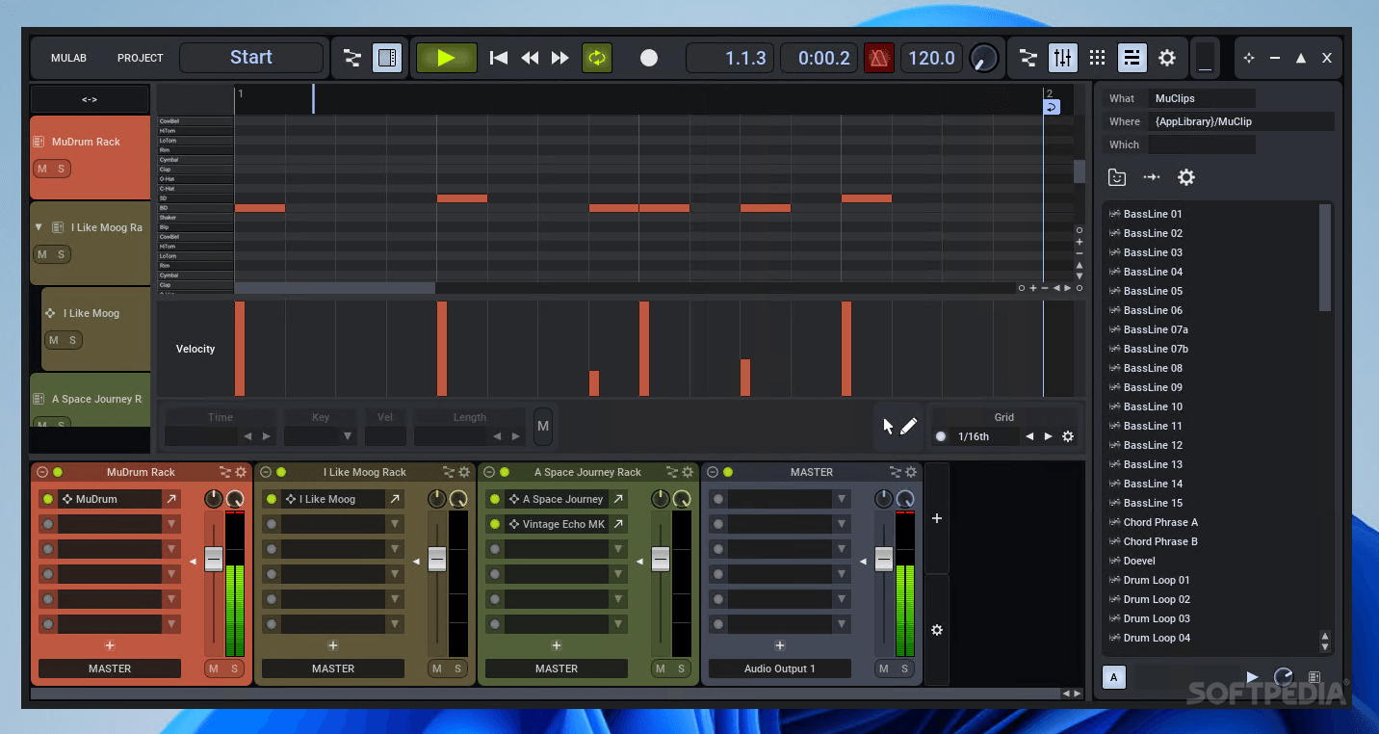Open the PROJECT menu
The image size is (1379, 734).
click(141, 58)
